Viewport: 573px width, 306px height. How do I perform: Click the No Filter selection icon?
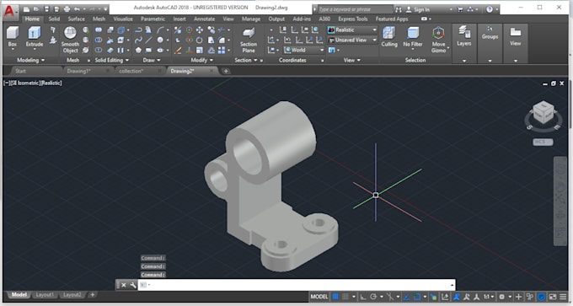pos(413,36)
